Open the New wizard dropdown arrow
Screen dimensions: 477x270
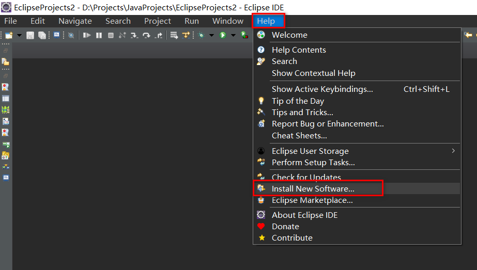coord(19,35)
